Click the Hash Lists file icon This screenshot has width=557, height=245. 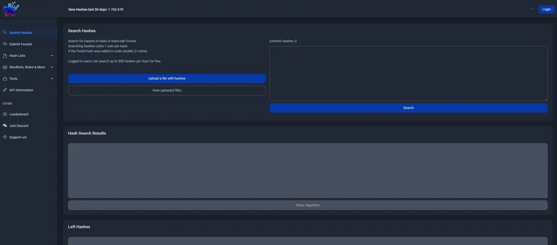[x=5, y=56]
